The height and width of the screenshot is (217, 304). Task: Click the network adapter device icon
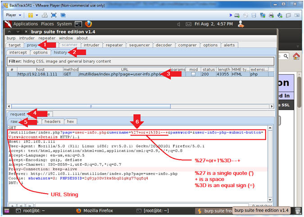263,15
